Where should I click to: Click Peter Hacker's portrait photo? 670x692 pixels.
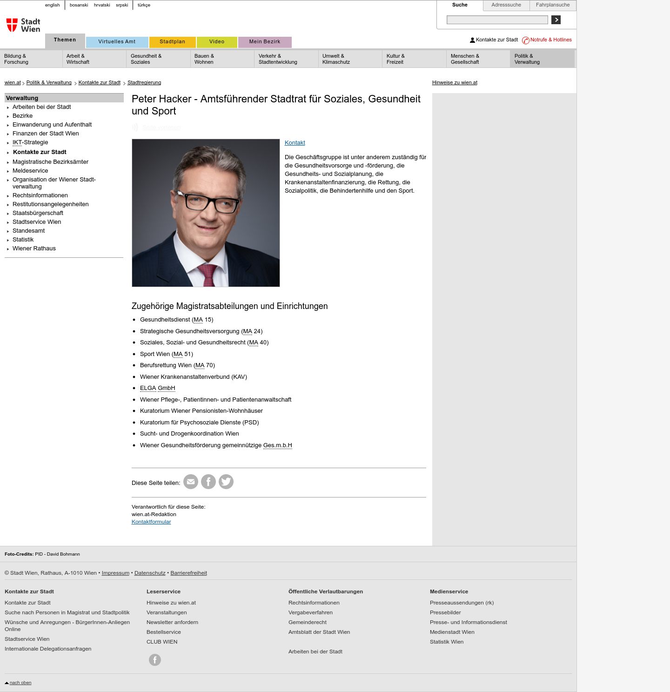click(206, 213)
